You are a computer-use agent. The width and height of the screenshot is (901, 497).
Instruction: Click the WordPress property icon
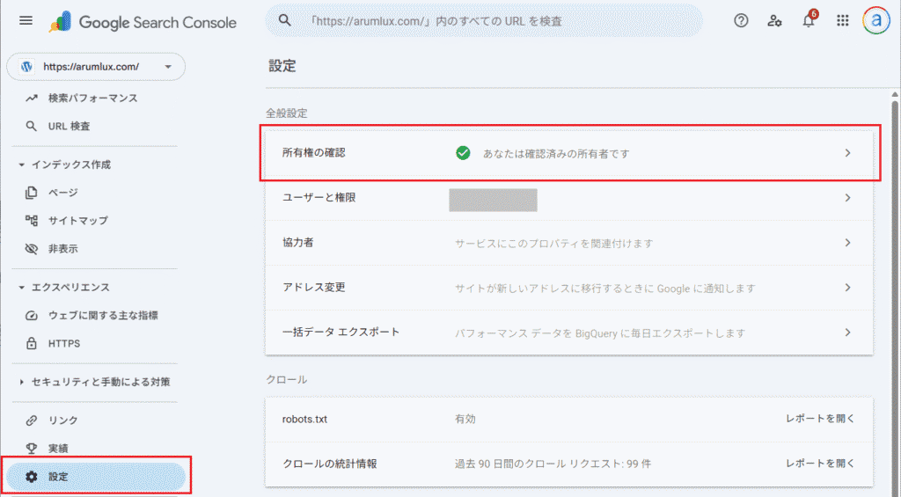26,67
